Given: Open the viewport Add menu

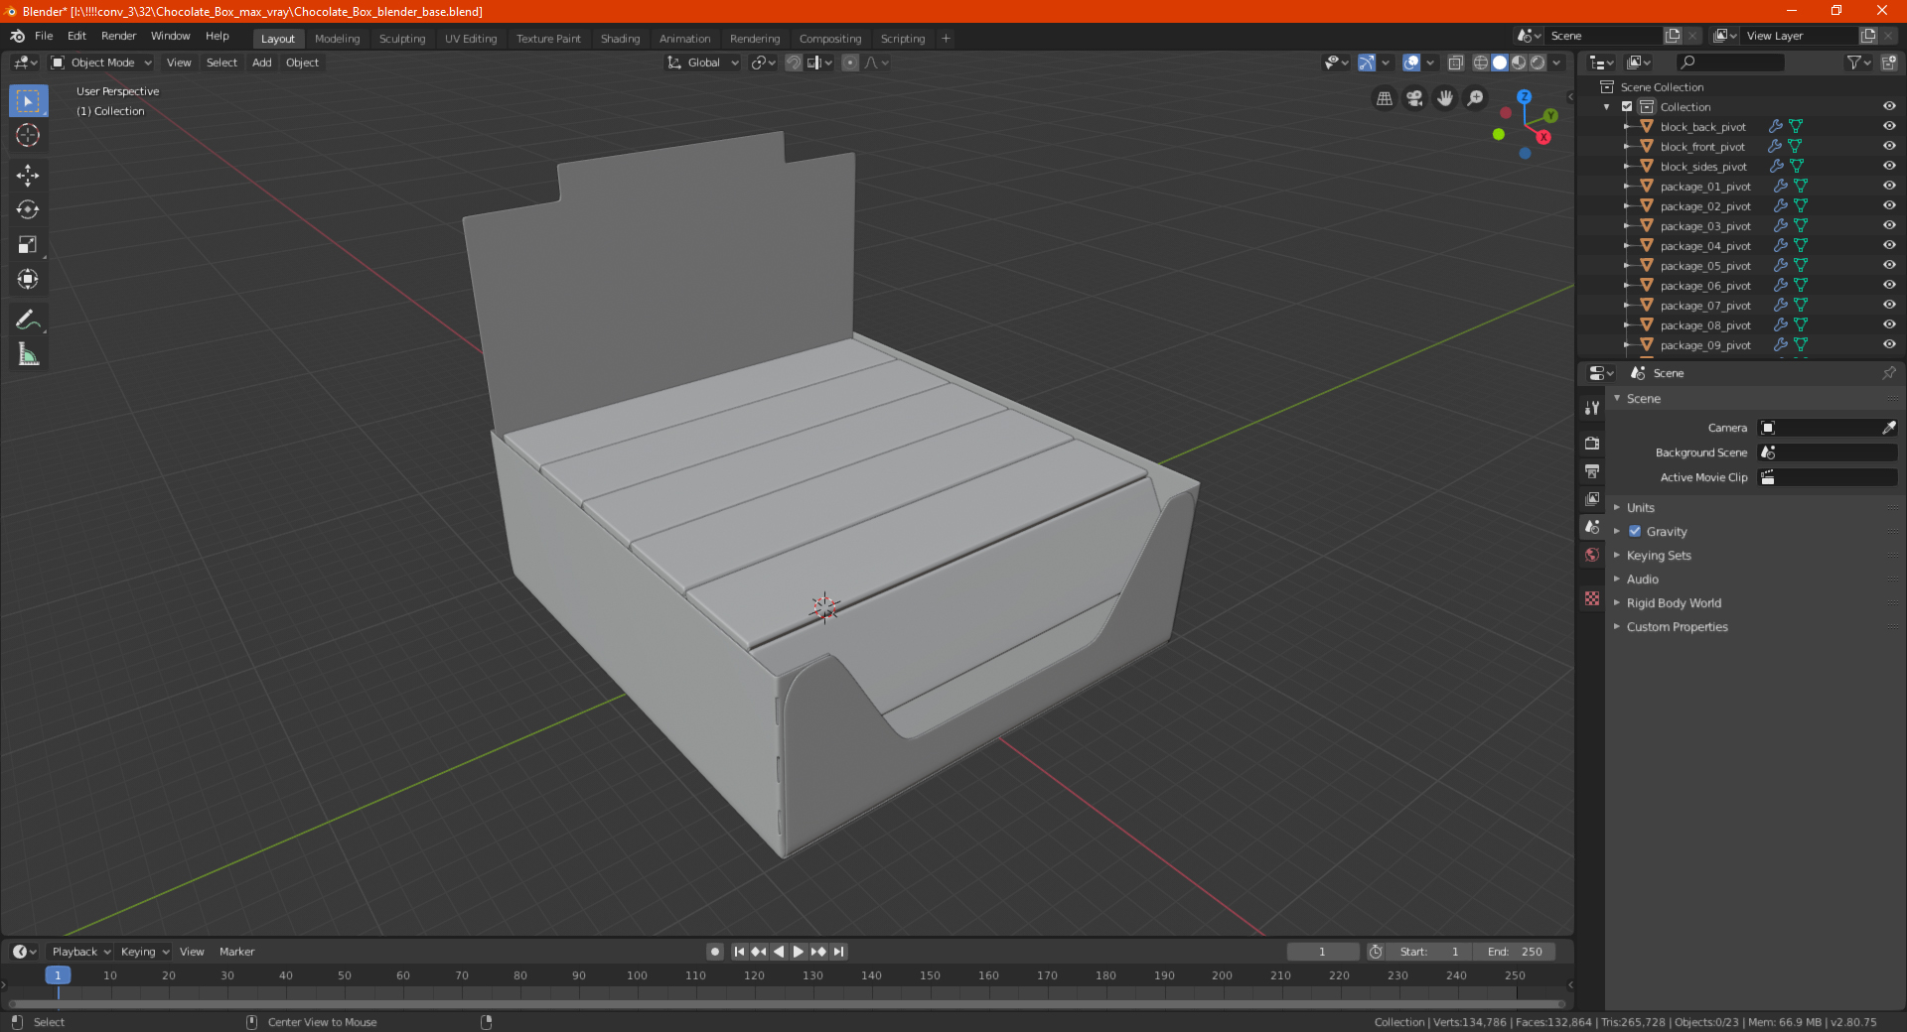Looking at the screenshot, I should click(261, 63).
